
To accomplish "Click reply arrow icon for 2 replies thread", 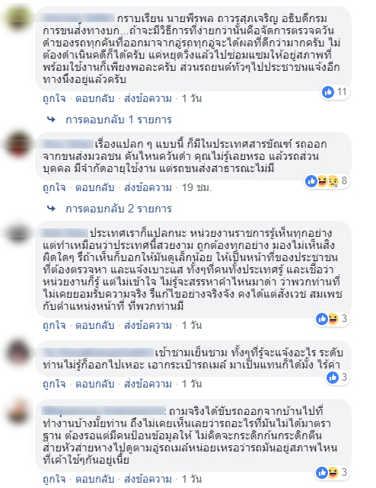I will pyautogui.click(x=51, y=208).
